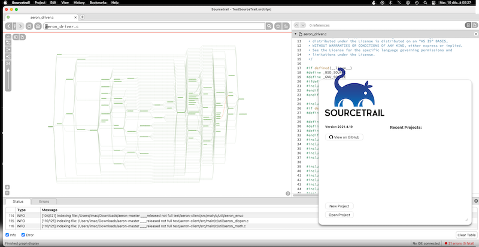Switch code view to snippet list mode
479x247 pixels.
point(468,25)
